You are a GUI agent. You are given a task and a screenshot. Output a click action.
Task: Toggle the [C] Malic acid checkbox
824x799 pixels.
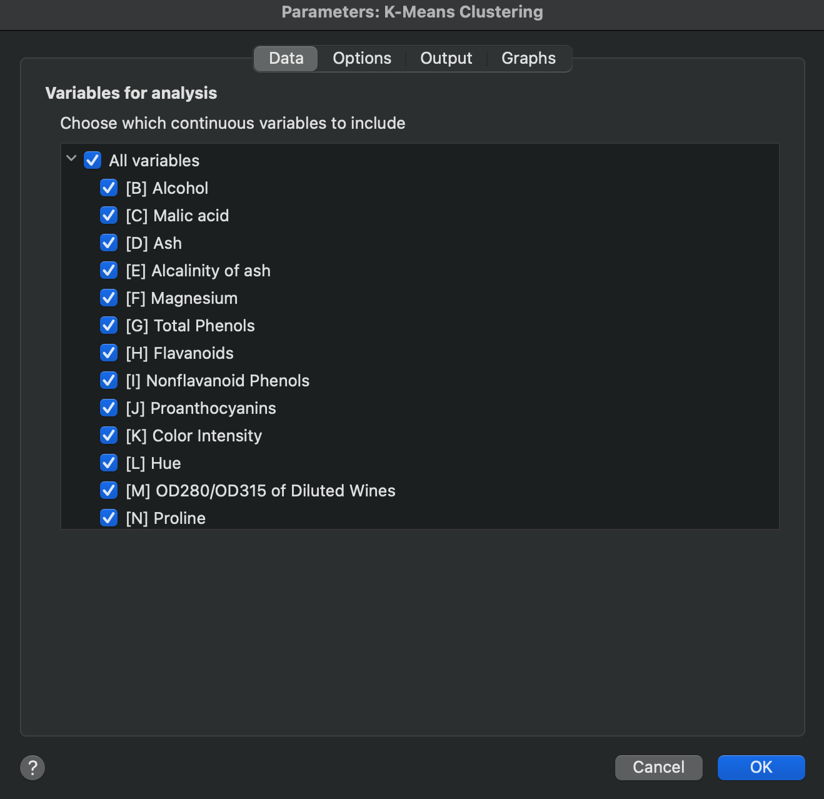(x=109, y=215)
